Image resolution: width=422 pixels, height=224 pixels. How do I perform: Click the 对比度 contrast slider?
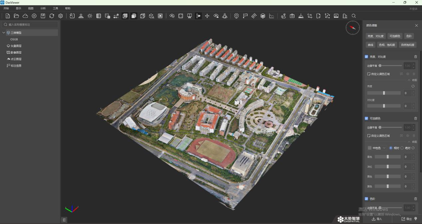tap(384, 106)
